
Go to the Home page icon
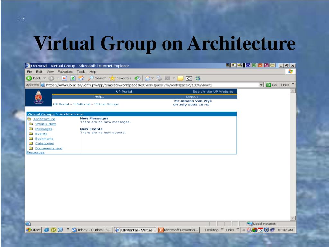click(x=81, y=78)
